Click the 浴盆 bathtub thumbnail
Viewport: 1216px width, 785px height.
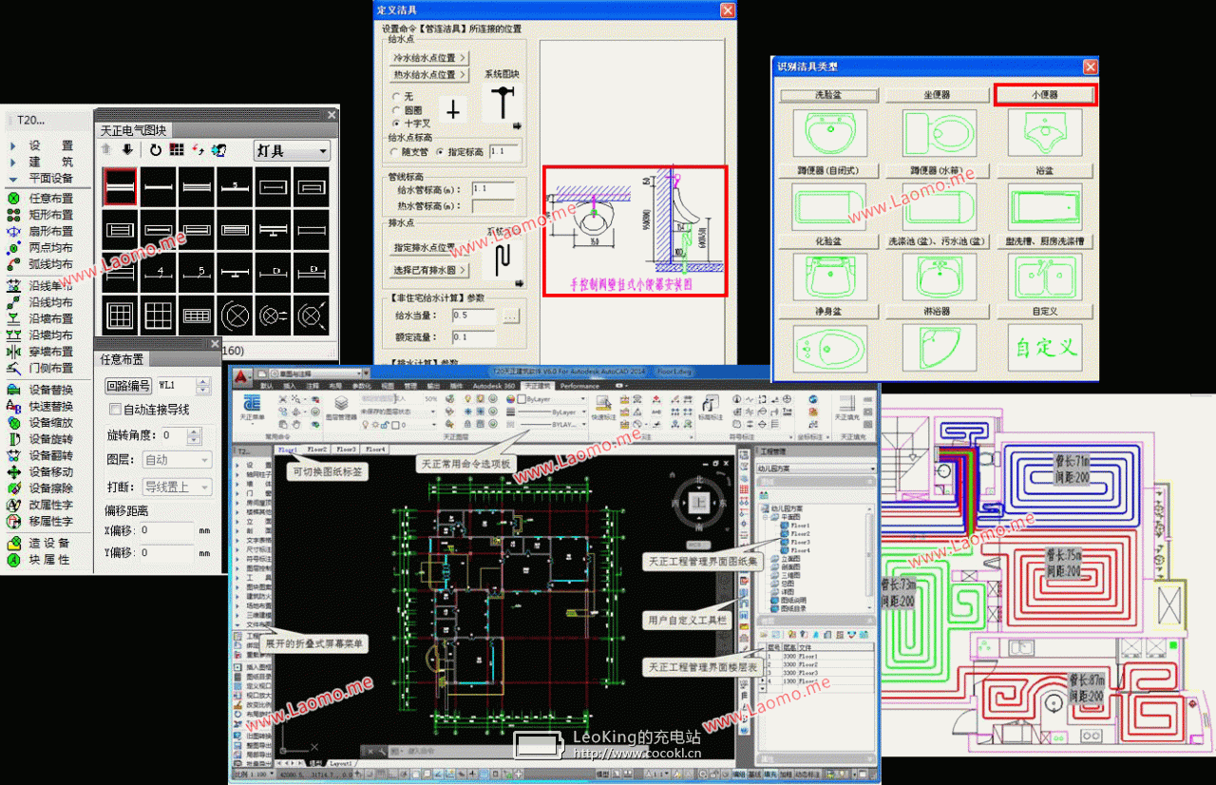1046,205
